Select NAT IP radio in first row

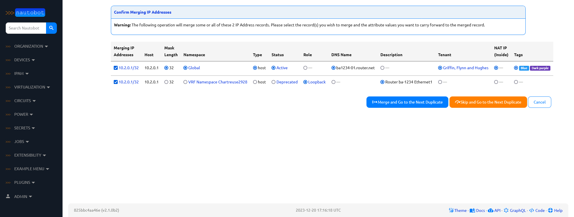pyautogui.click(x=496, y=68)
